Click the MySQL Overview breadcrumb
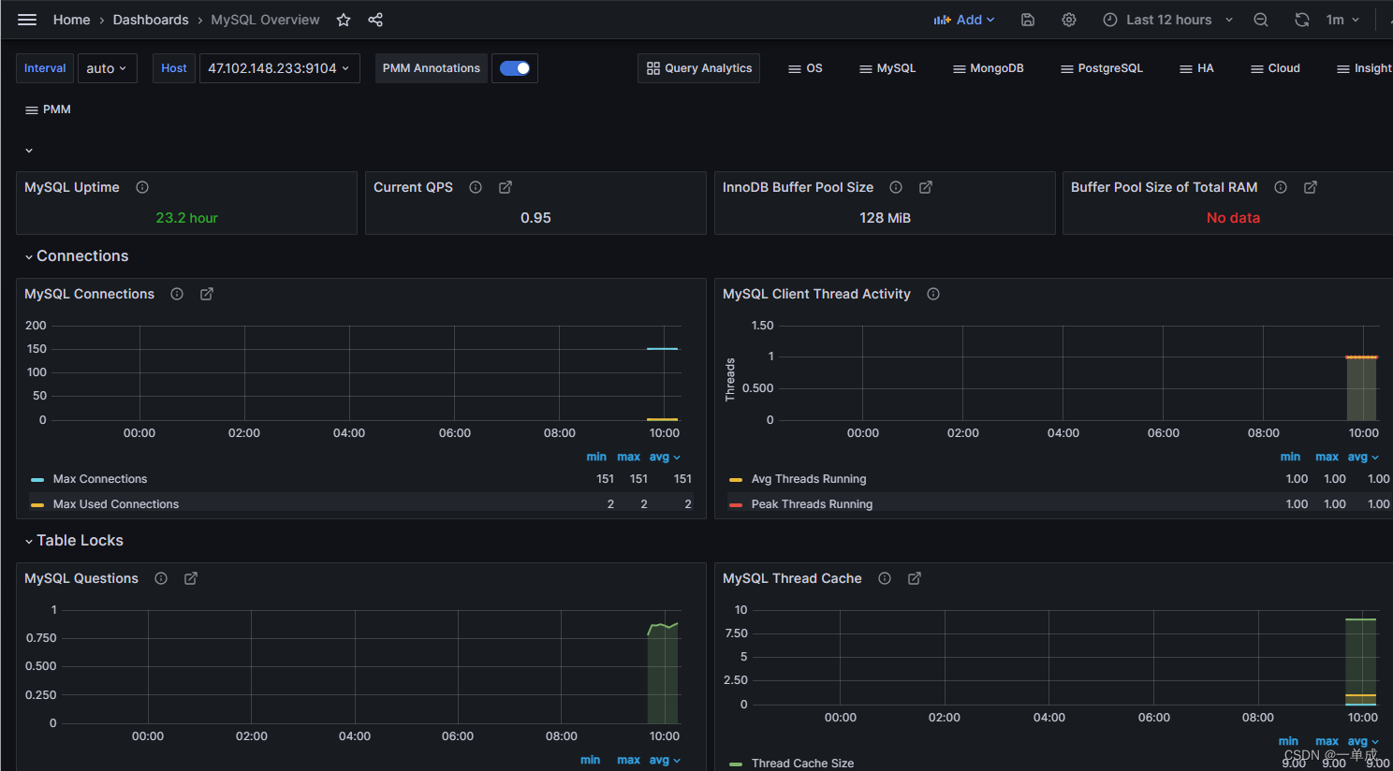The height and width of the screenshot is (771, 1393). [x=265, y=20]
